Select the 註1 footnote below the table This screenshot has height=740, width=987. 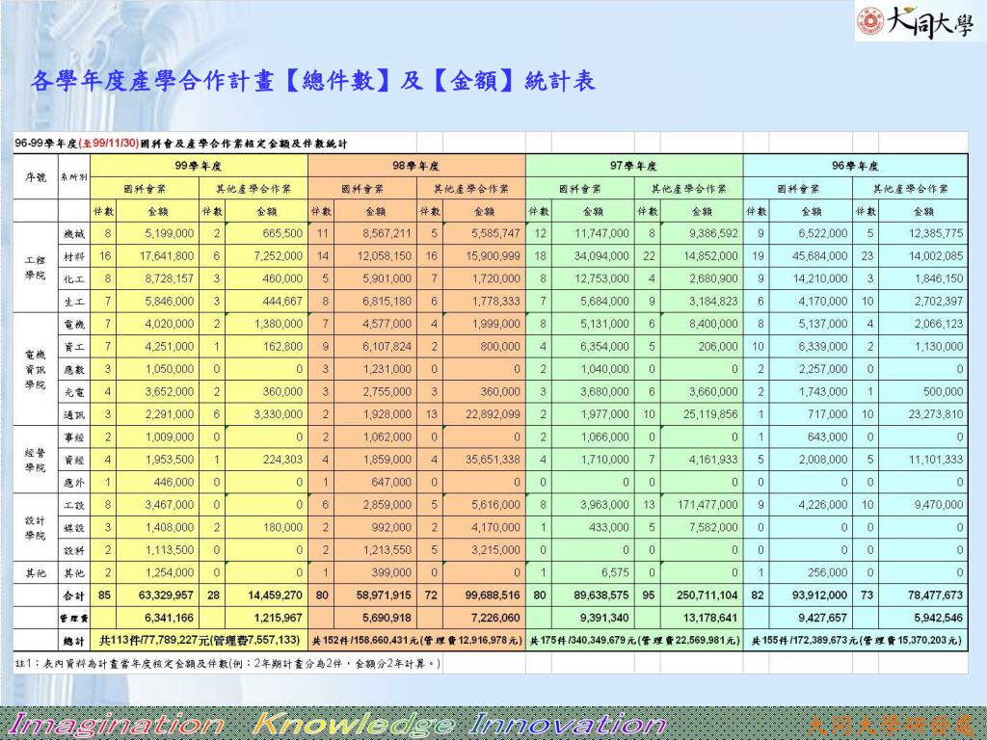tap(227, 663)
